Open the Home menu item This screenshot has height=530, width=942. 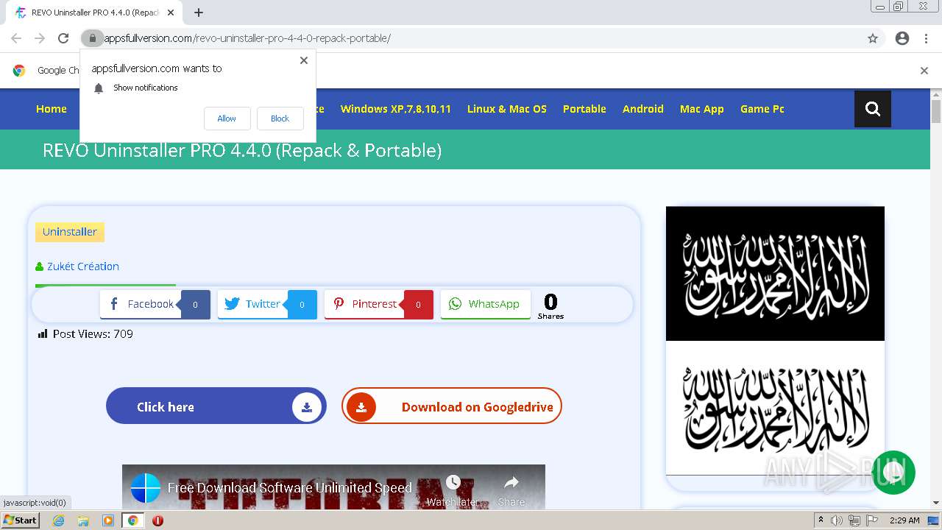click(52, 109)
